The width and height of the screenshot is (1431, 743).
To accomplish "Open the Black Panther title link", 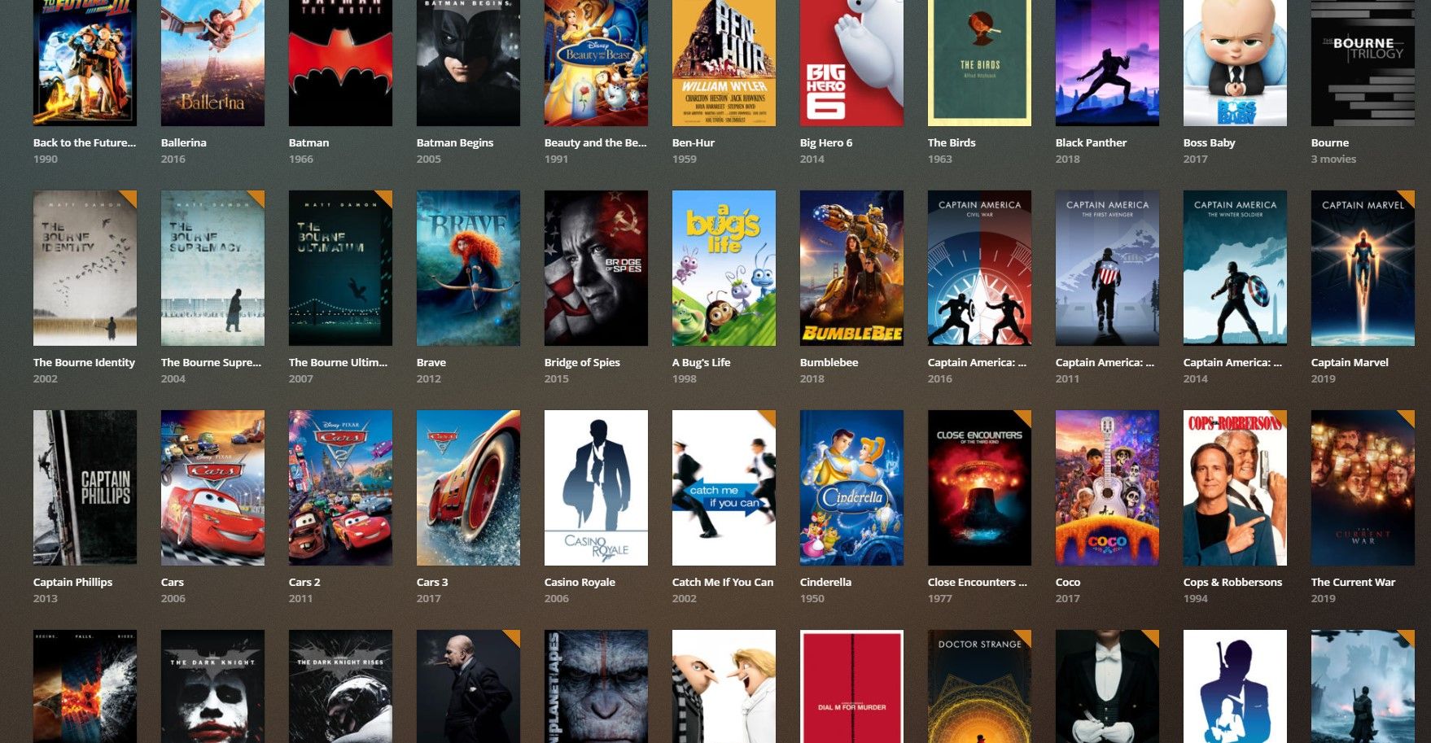I will tap(1091, 142).
